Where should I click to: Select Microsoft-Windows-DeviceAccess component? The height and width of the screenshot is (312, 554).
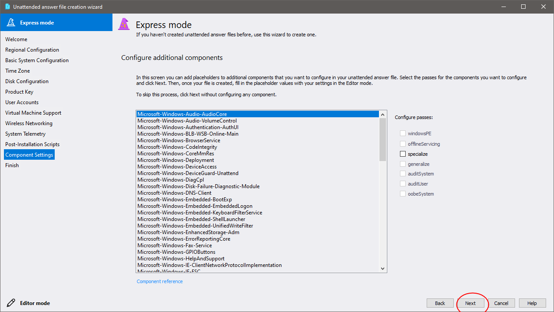point(257,167)
